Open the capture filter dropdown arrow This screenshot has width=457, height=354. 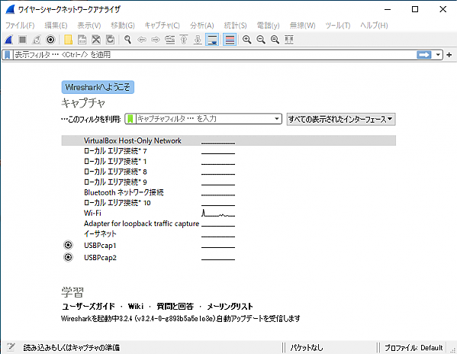click(277, 119)
